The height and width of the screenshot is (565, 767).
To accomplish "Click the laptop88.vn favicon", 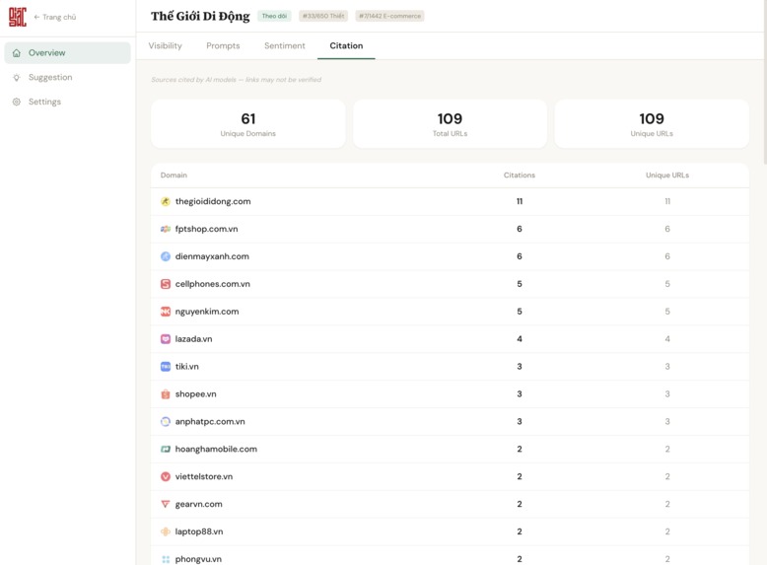I will click(x=166, y=531).
